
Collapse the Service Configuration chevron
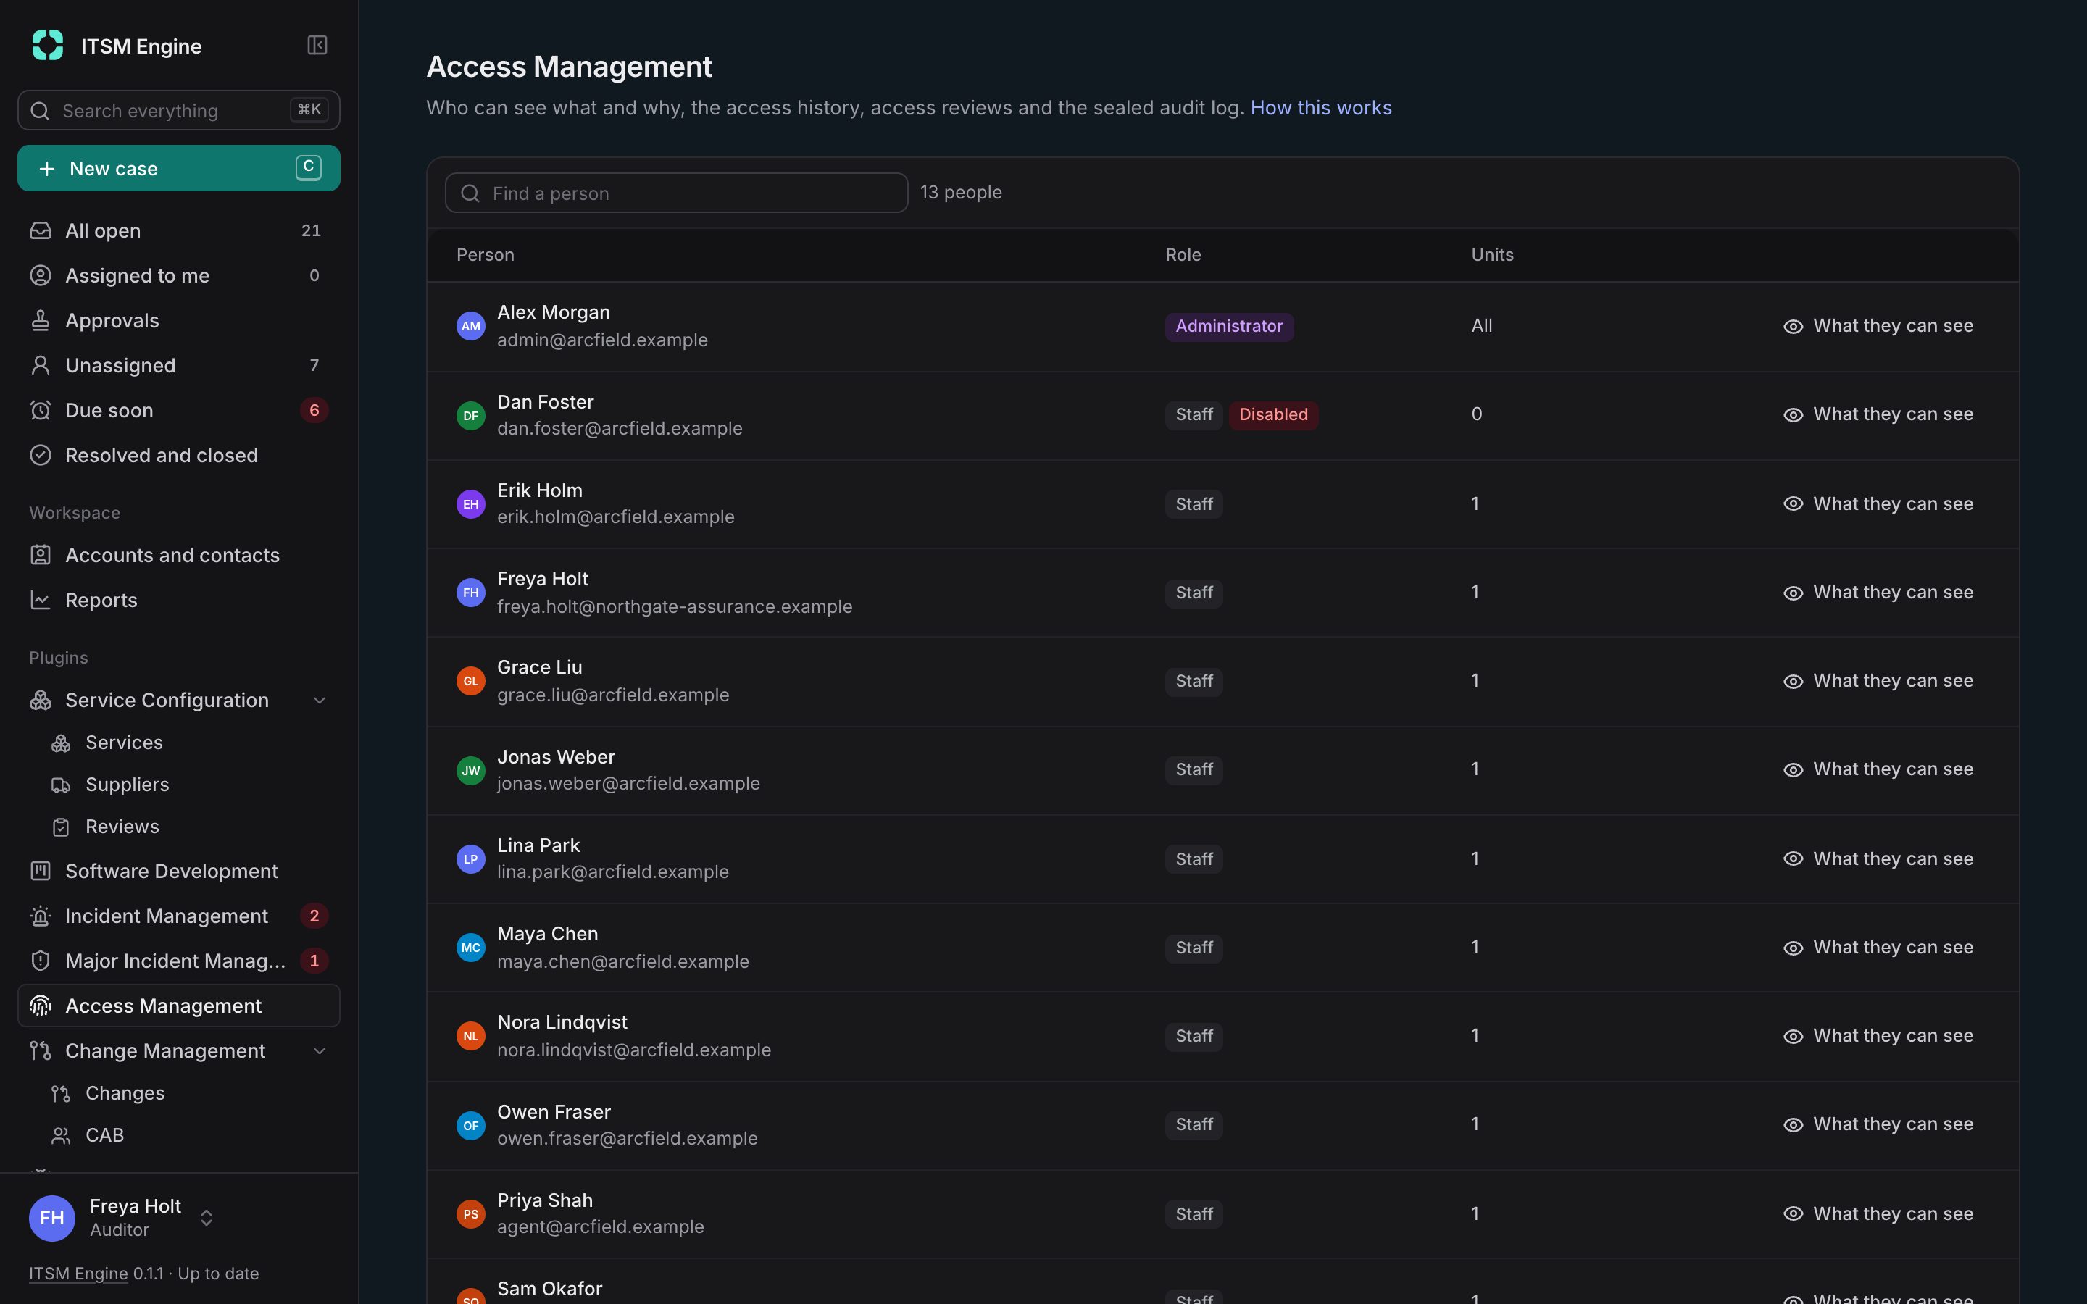point(320,701)
